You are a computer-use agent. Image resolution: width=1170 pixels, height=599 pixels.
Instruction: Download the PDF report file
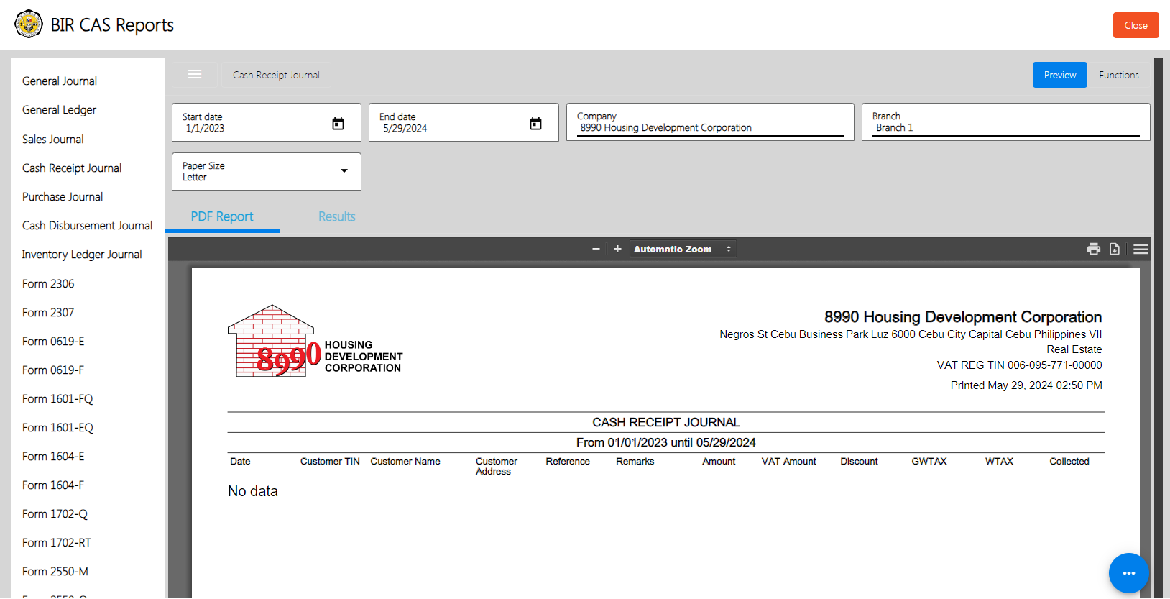(x=1115, y=249)
